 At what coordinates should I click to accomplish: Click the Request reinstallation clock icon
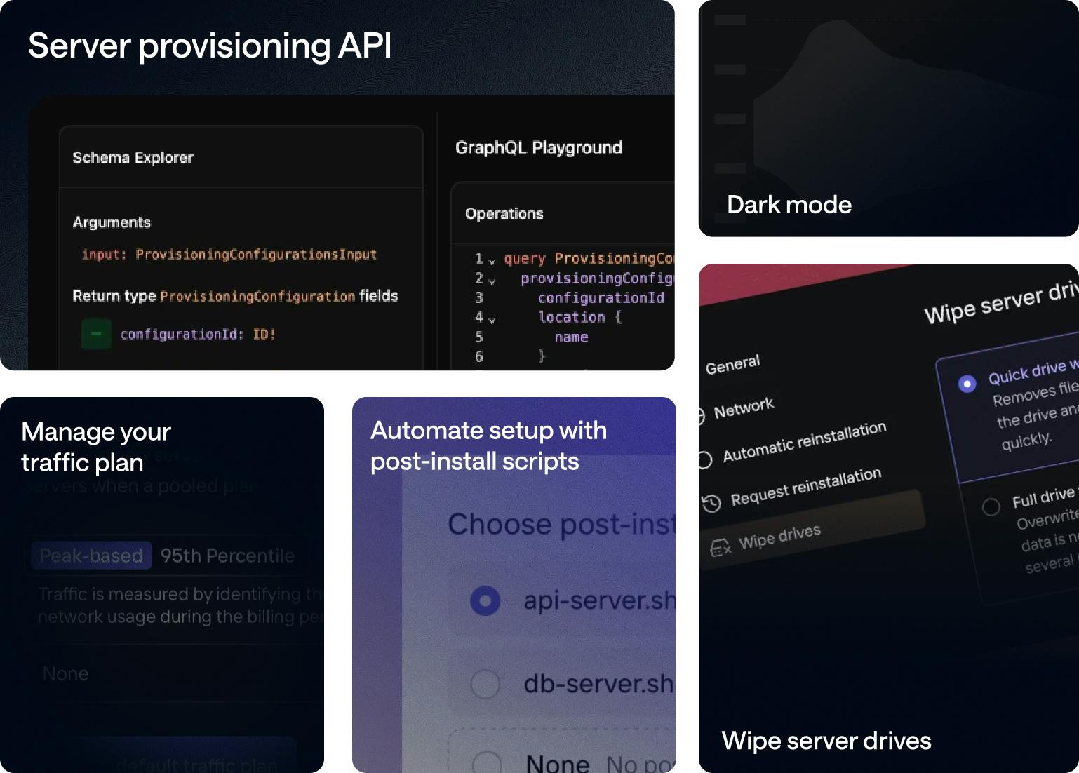pos(711,502)
